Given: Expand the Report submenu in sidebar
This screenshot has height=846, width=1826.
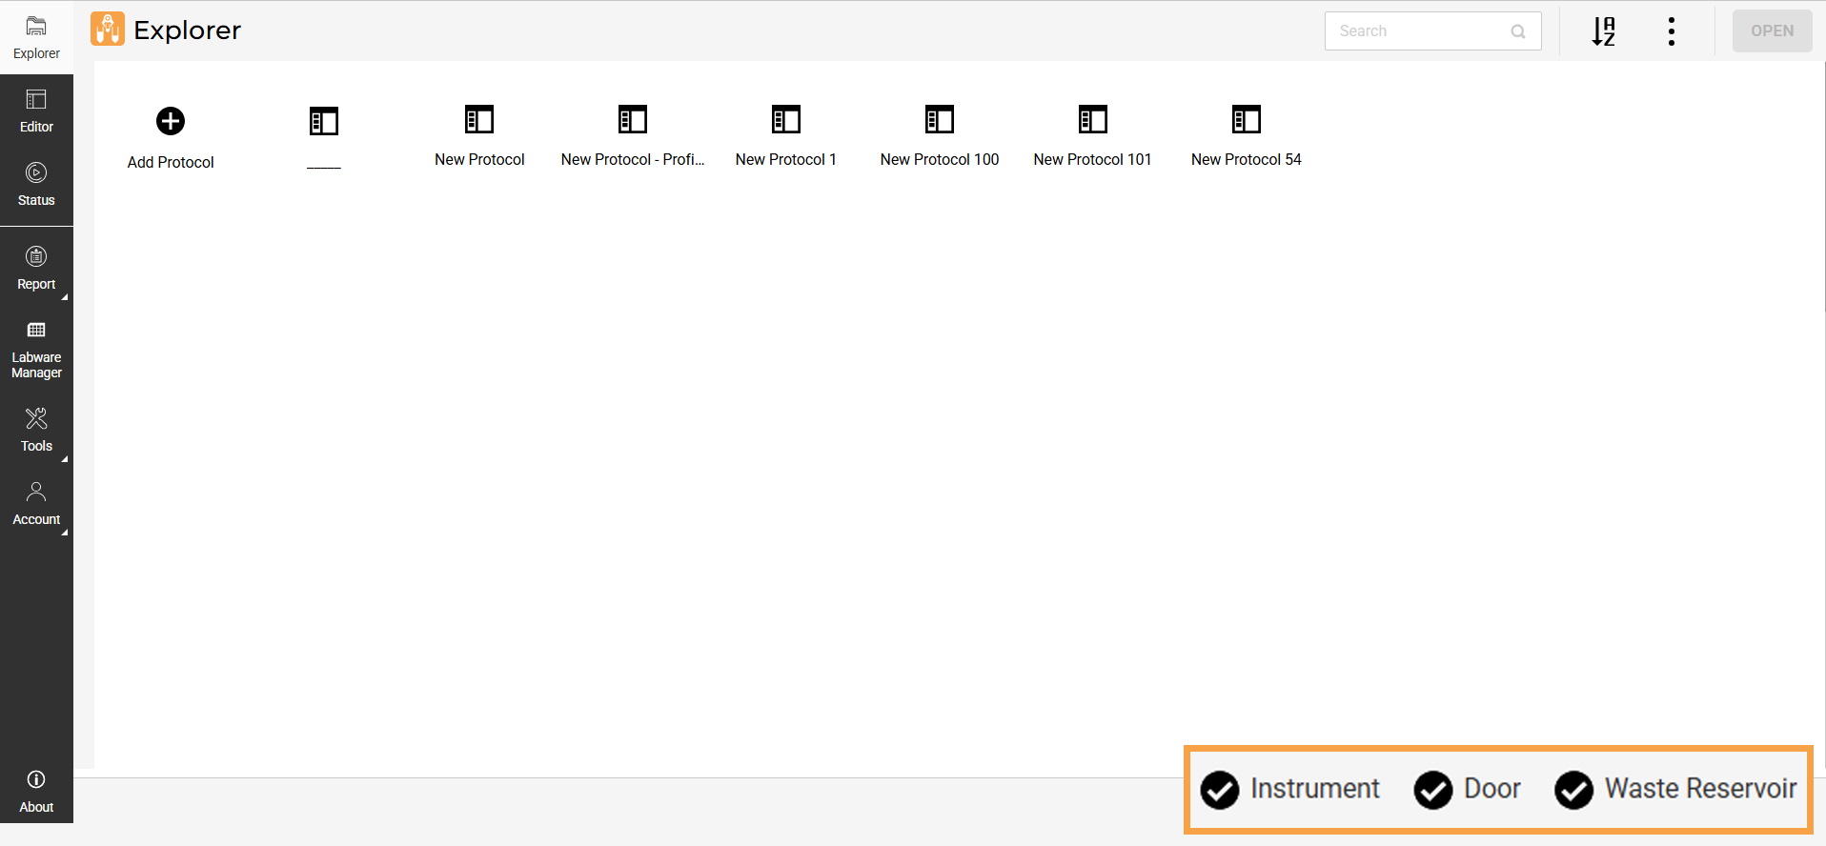Looking at the screenshot, I should [36, 268].
